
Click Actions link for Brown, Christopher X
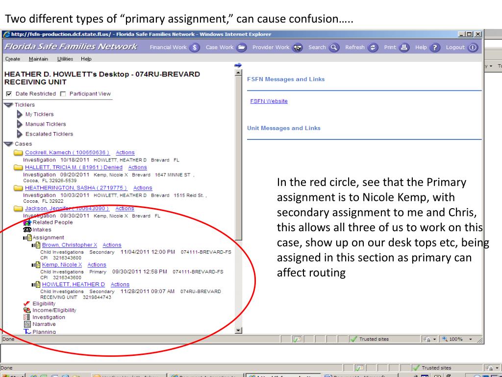pyautogui.click(x=112, y=245)
